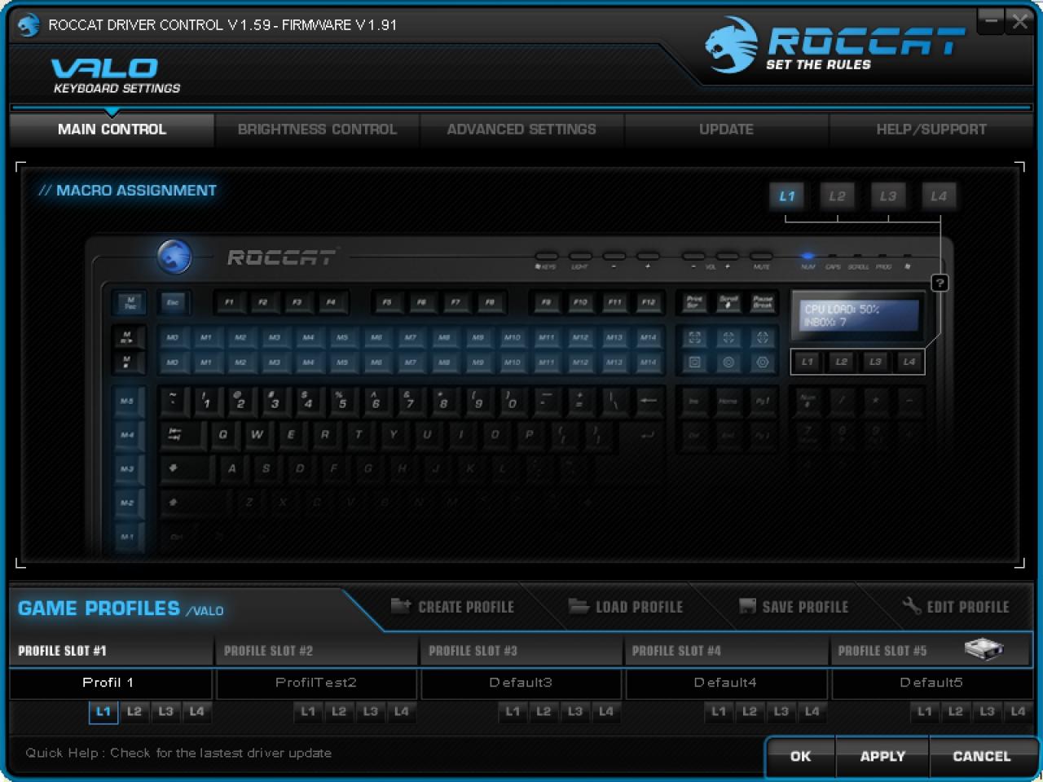Click the F1 key on keyboard image
Viewport: 1043px width, 782px height.
(230, 302)
